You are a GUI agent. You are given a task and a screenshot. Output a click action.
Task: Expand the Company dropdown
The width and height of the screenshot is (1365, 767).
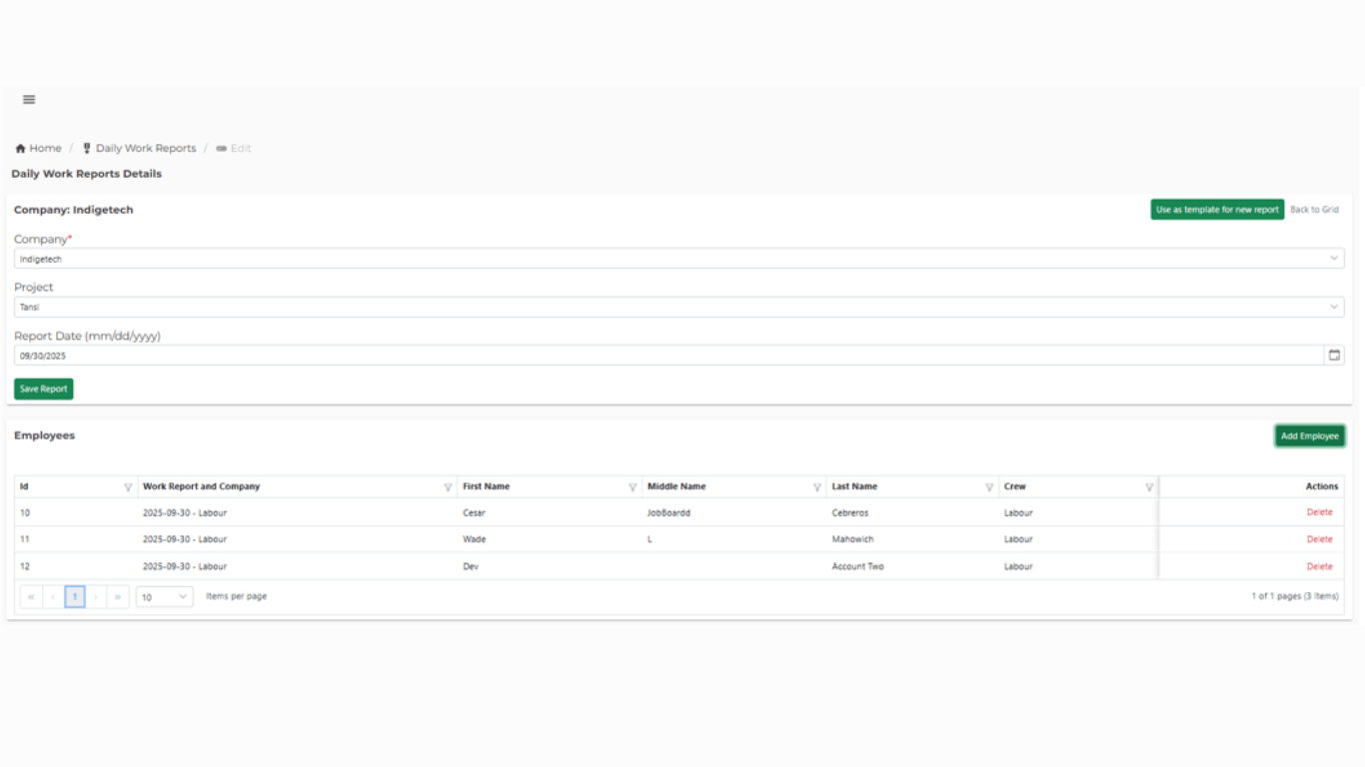(x=1333, y=259)
